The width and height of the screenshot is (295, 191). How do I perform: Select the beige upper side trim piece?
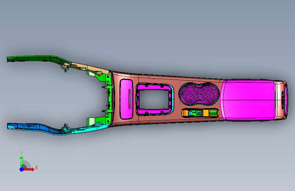coord(89,68)
